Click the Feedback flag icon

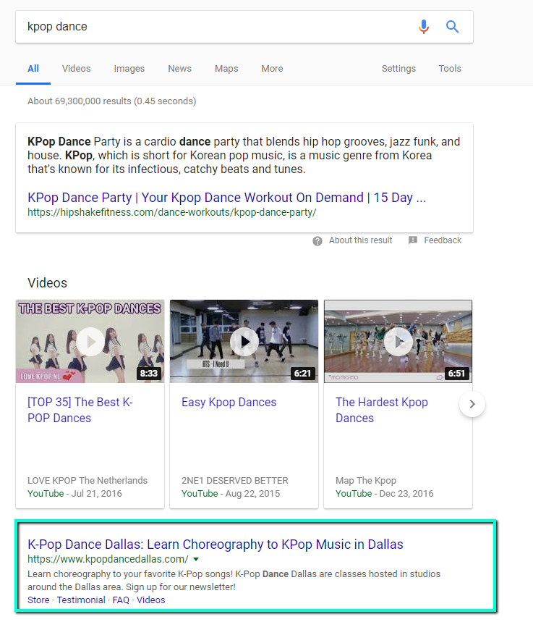[412, 240]
